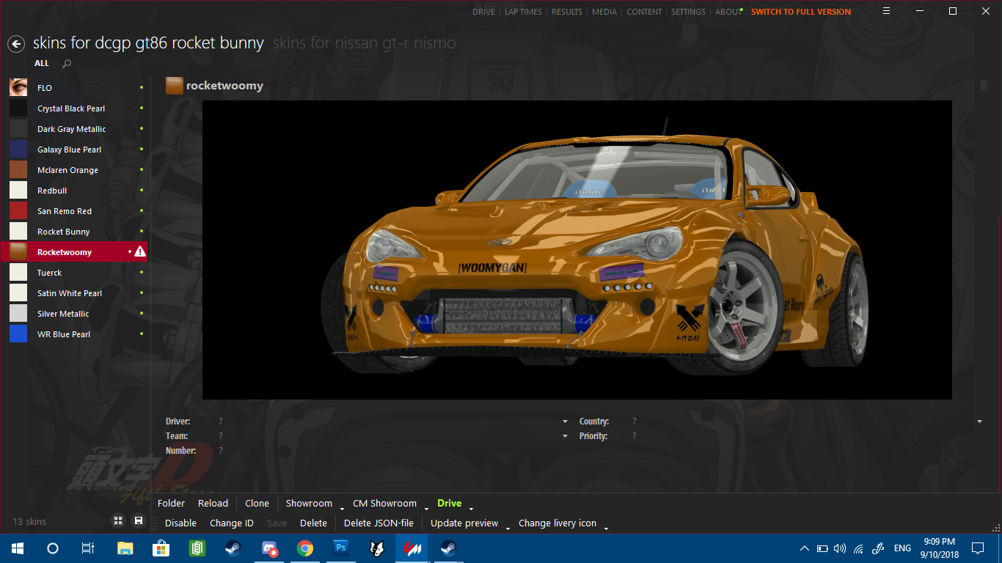Open the volume control in tray
Viewport: 1002px width, 563px height.
coord(840,548)
